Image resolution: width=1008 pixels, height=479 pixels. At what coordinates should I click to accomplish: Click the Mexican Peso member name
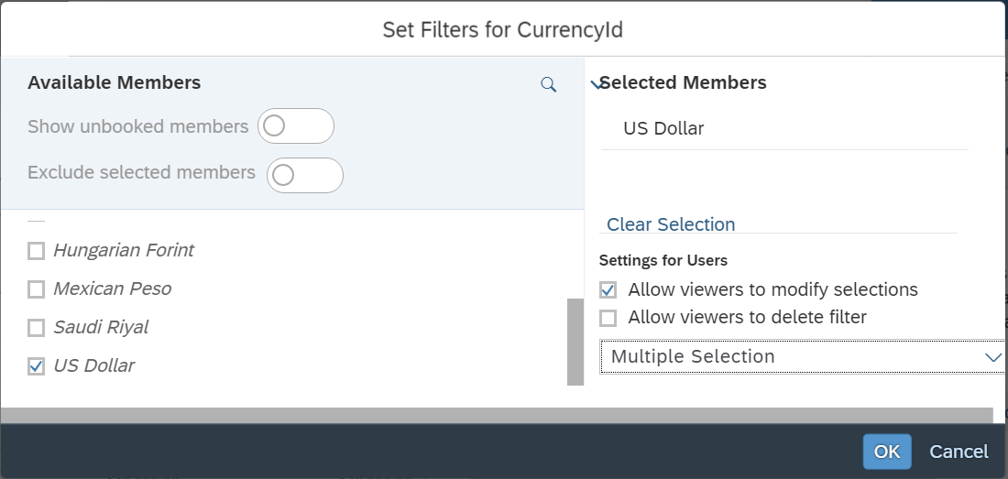(112, 289)
